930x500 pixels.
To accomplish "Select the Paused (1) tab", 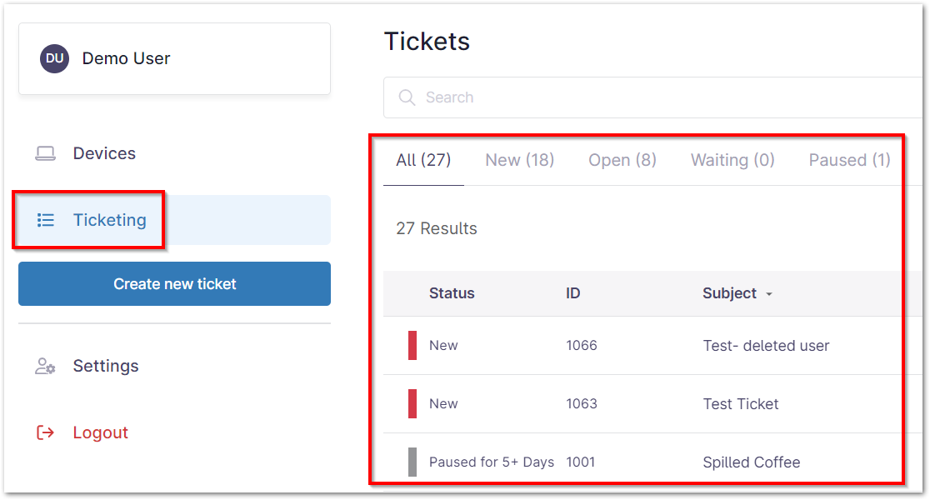I will pyautogui.click(x=848, y=159).
